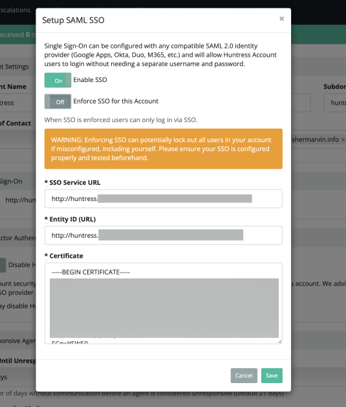Click inside the Certificate text area

coord(164,303)
